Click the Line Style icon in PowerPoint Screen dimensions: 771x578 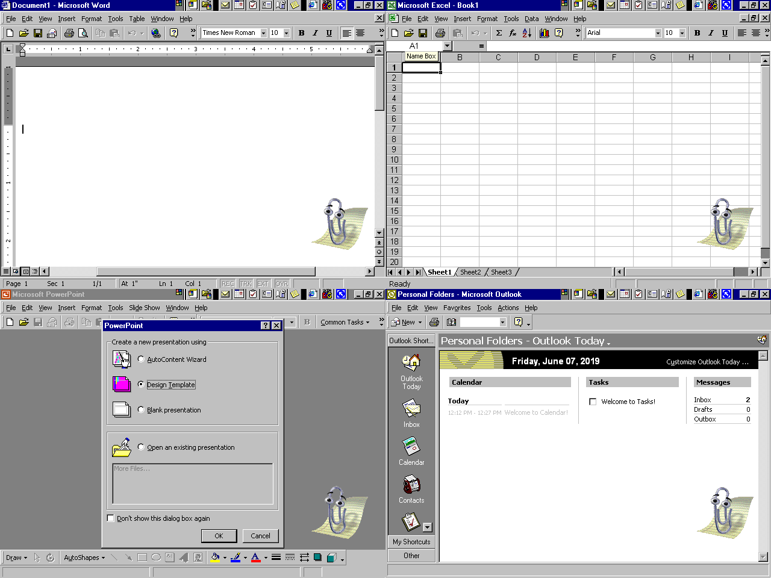tap(276, 558)
